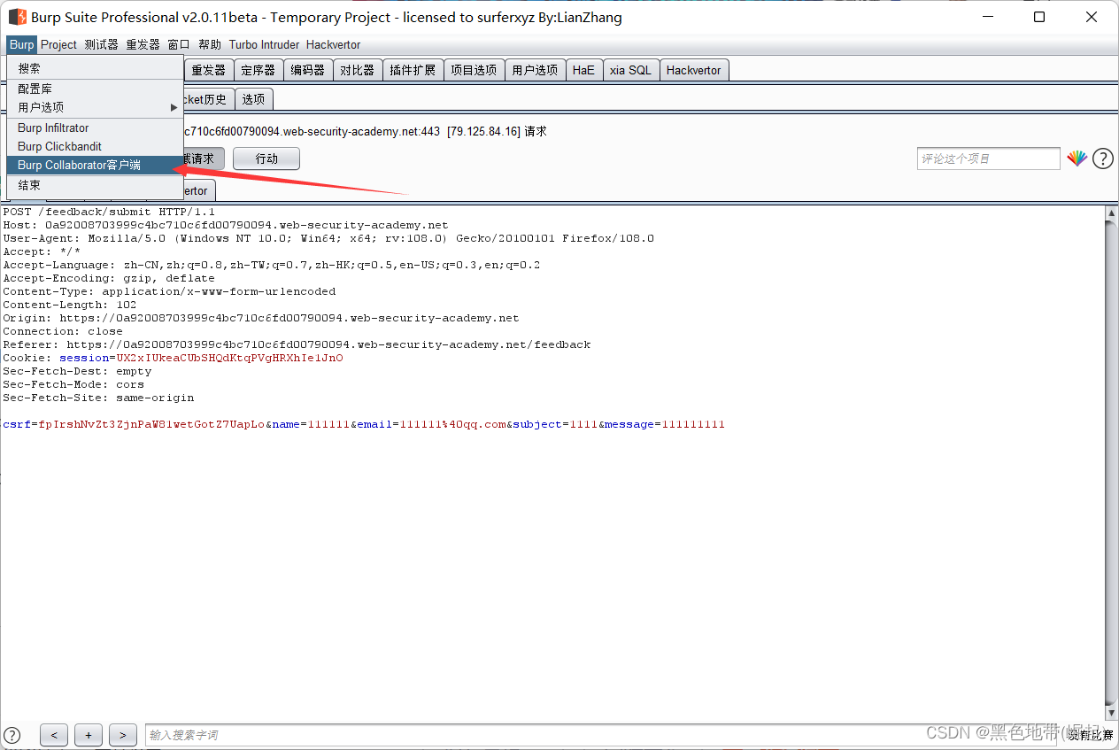The height and width of the screenshot is (750, 1119).
Task: Switch to the HaE tab
Action: click(583, 70)
